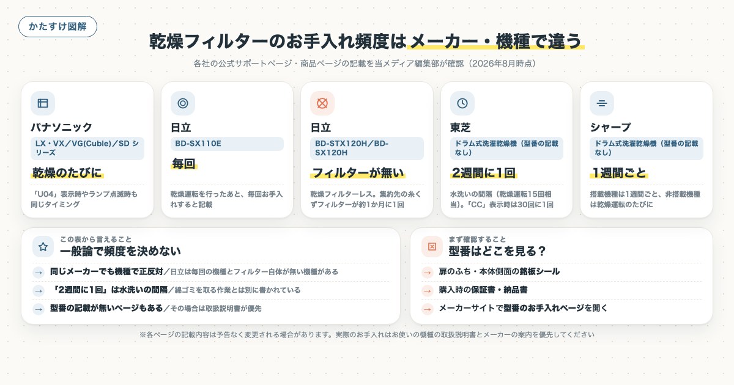Click the 日立 heading above BD-STX120H
The height and width of the screenshot is (385, 734).
coord(321,127)
